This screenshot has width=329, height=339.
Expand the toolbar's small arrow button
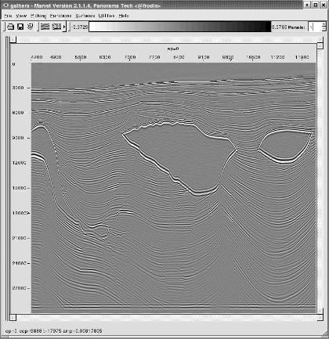[64, 27]
